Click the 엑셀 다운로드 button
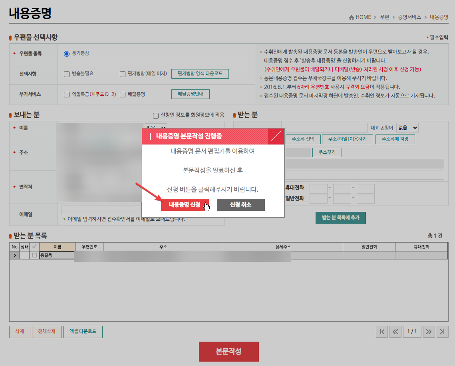 pyautogui.click(x=83, y=332)
